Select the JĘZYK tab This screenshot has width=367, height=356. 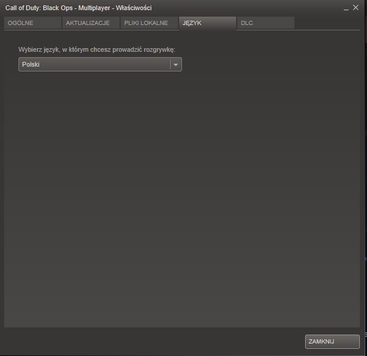coord(208,23)
